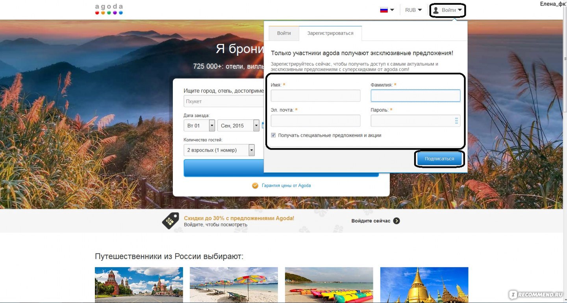Open the colorful boats beach thumbnail

[x=329, y=285]
